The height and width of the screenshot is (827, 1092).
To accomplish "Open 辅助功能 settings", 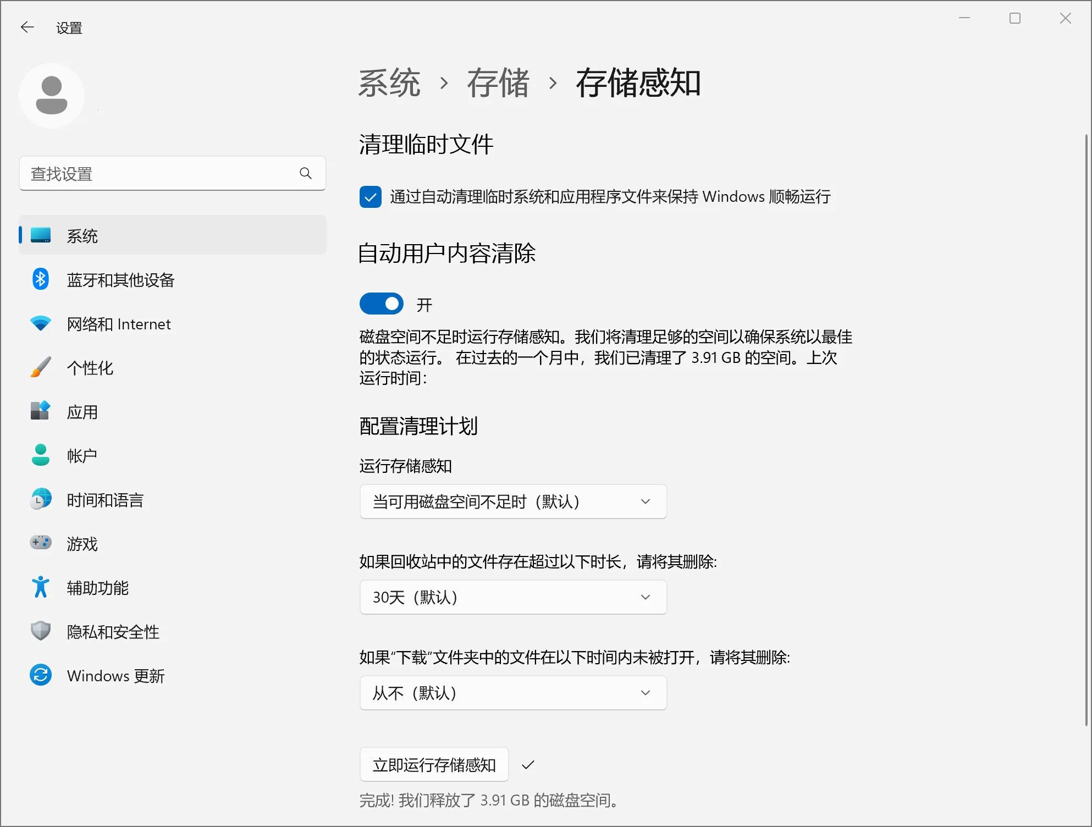I will [x=173, y=587].
